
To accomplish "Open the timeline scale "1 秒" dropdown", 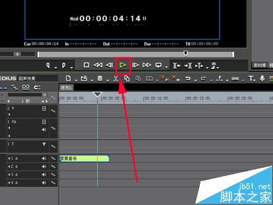I will (x=43, y=101).
